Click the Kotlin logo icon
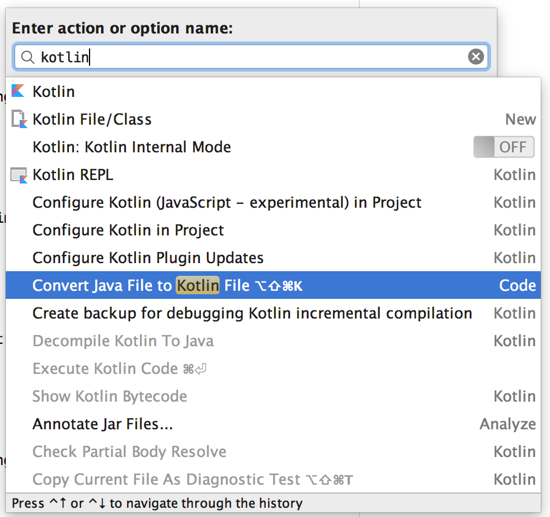Screen dimensions: 550x517 tap(18, 91)
